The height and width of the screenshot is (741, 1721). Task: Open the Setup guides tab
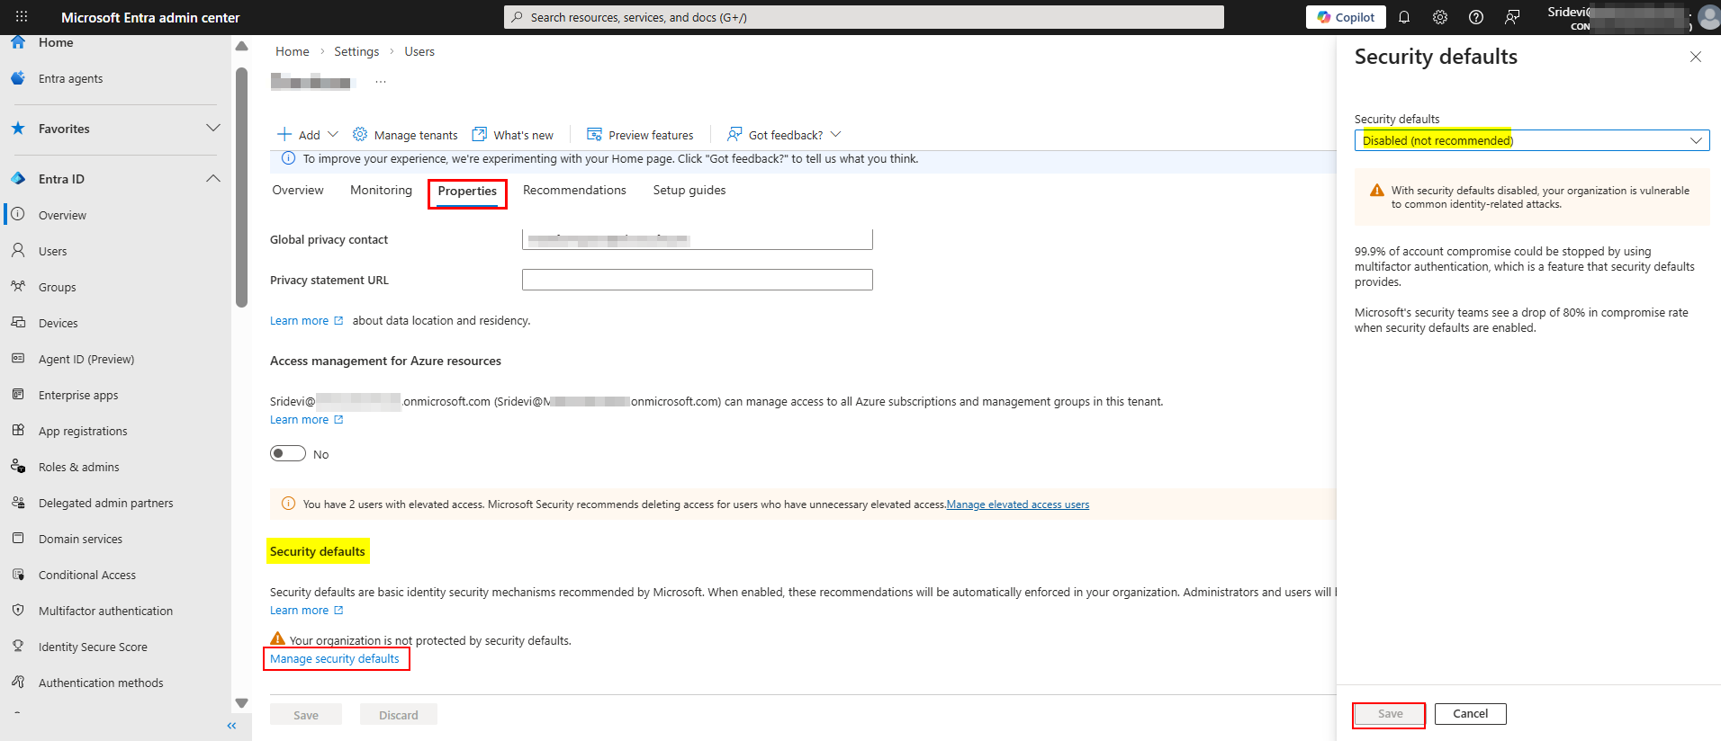click(689, 191)
